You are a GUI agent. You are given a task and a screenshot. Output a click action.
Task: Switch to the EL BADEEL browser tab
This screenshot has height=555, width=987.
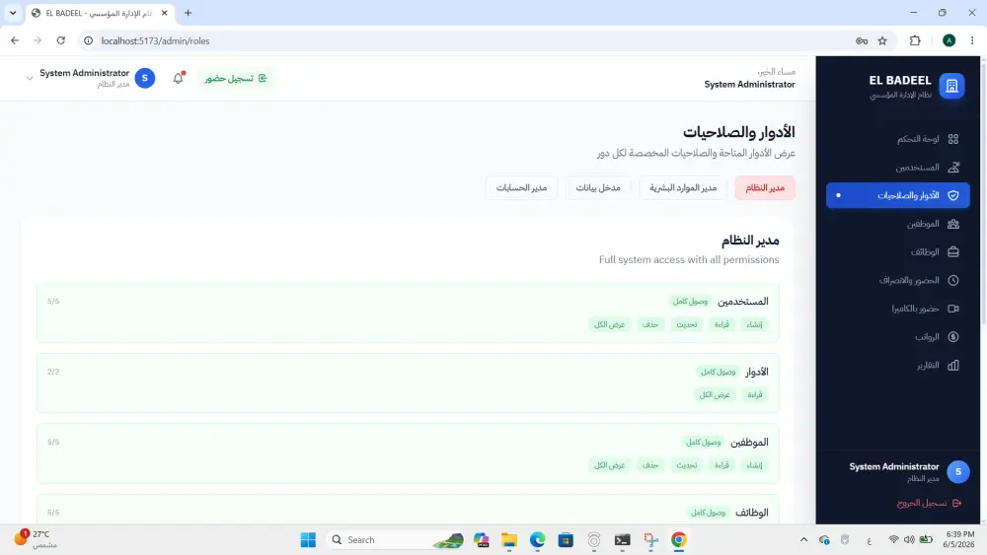pyautogui.click(x=101, y=13)
